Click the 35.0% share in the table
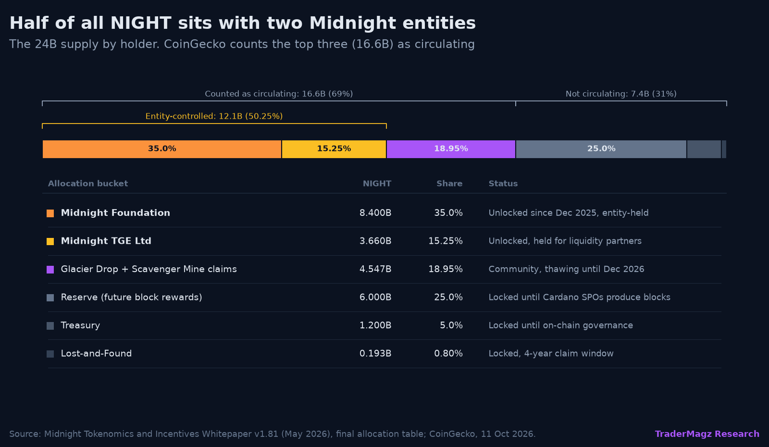The height and width of the screenshot is (447, 769). (448, 213)
